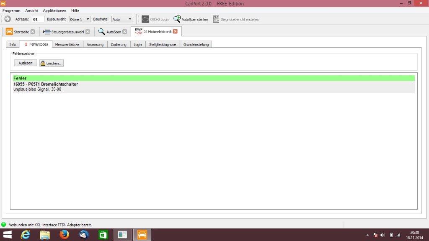
Task: Click the CarPort title bar app icon
Action: [x=3, y=3]
